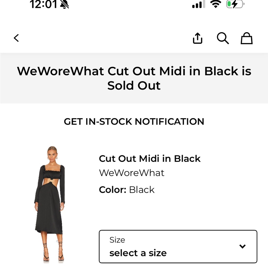The image size is (268, 268).
Task: Tap the Size field label
Action: point(117,240)
